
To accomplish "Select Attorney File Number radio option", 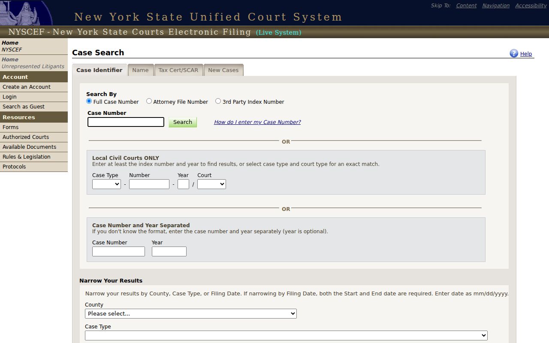I will pyautogui.click(x=149, y=101).
